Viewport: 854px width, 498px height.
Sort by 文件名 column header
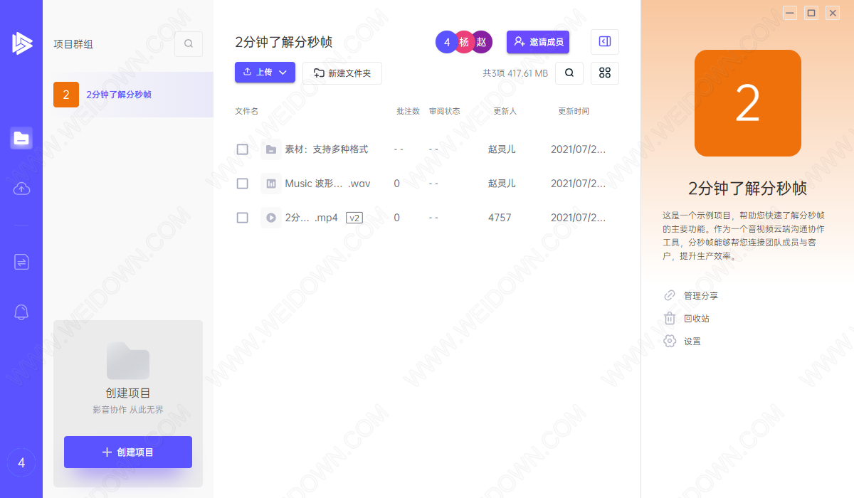point(246,111)
